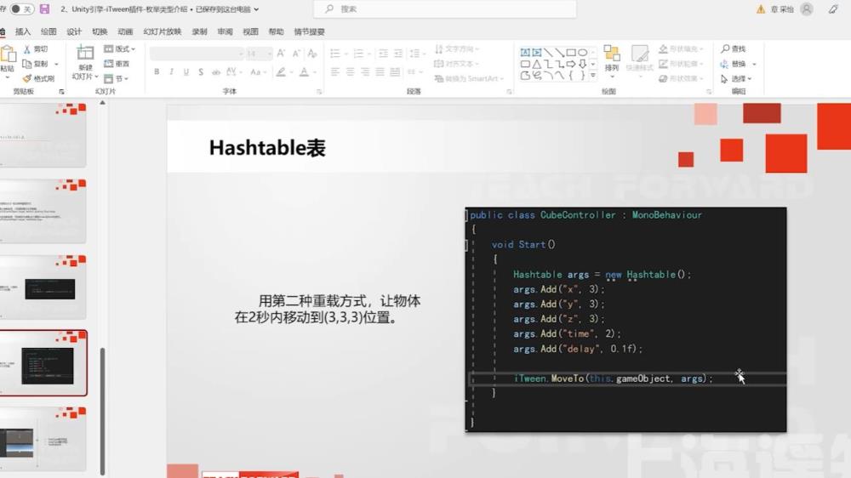The width and height of the screenshot is (851, 478).
Task: Open the Insert (插入) tab
Action: [x=23, y=31]
